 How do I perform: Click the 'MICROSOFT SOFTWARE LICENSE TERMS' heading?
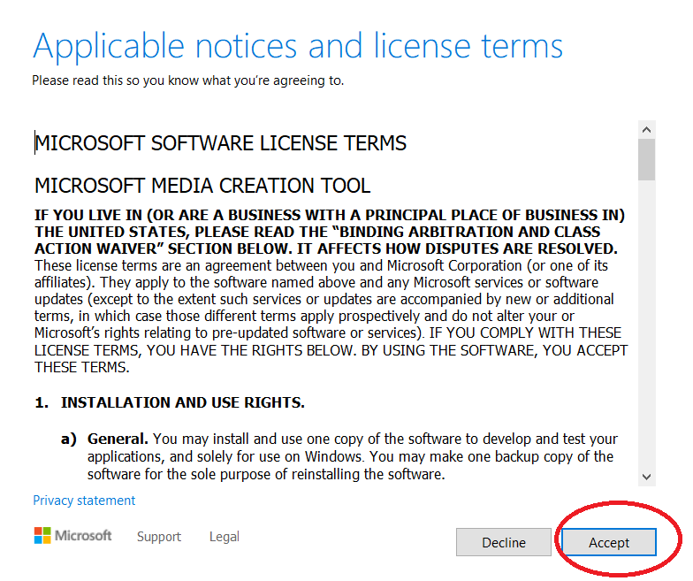tap(221, 143)
